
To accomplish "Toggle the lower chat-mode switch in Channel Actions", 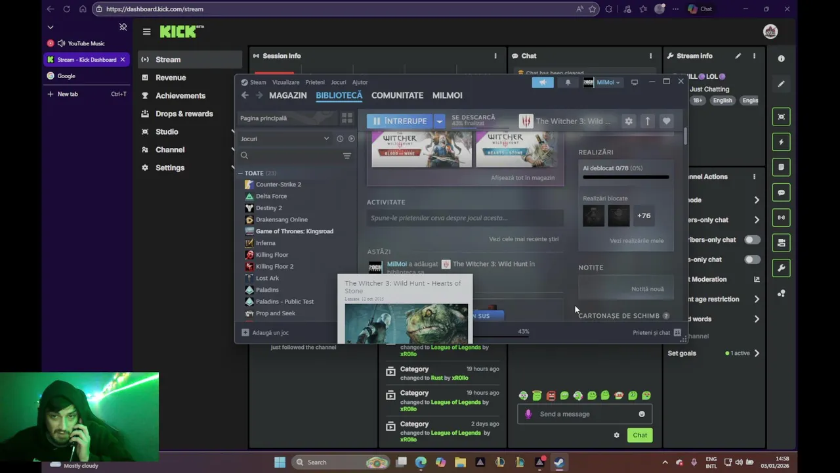I will click(x=752, y=259).
